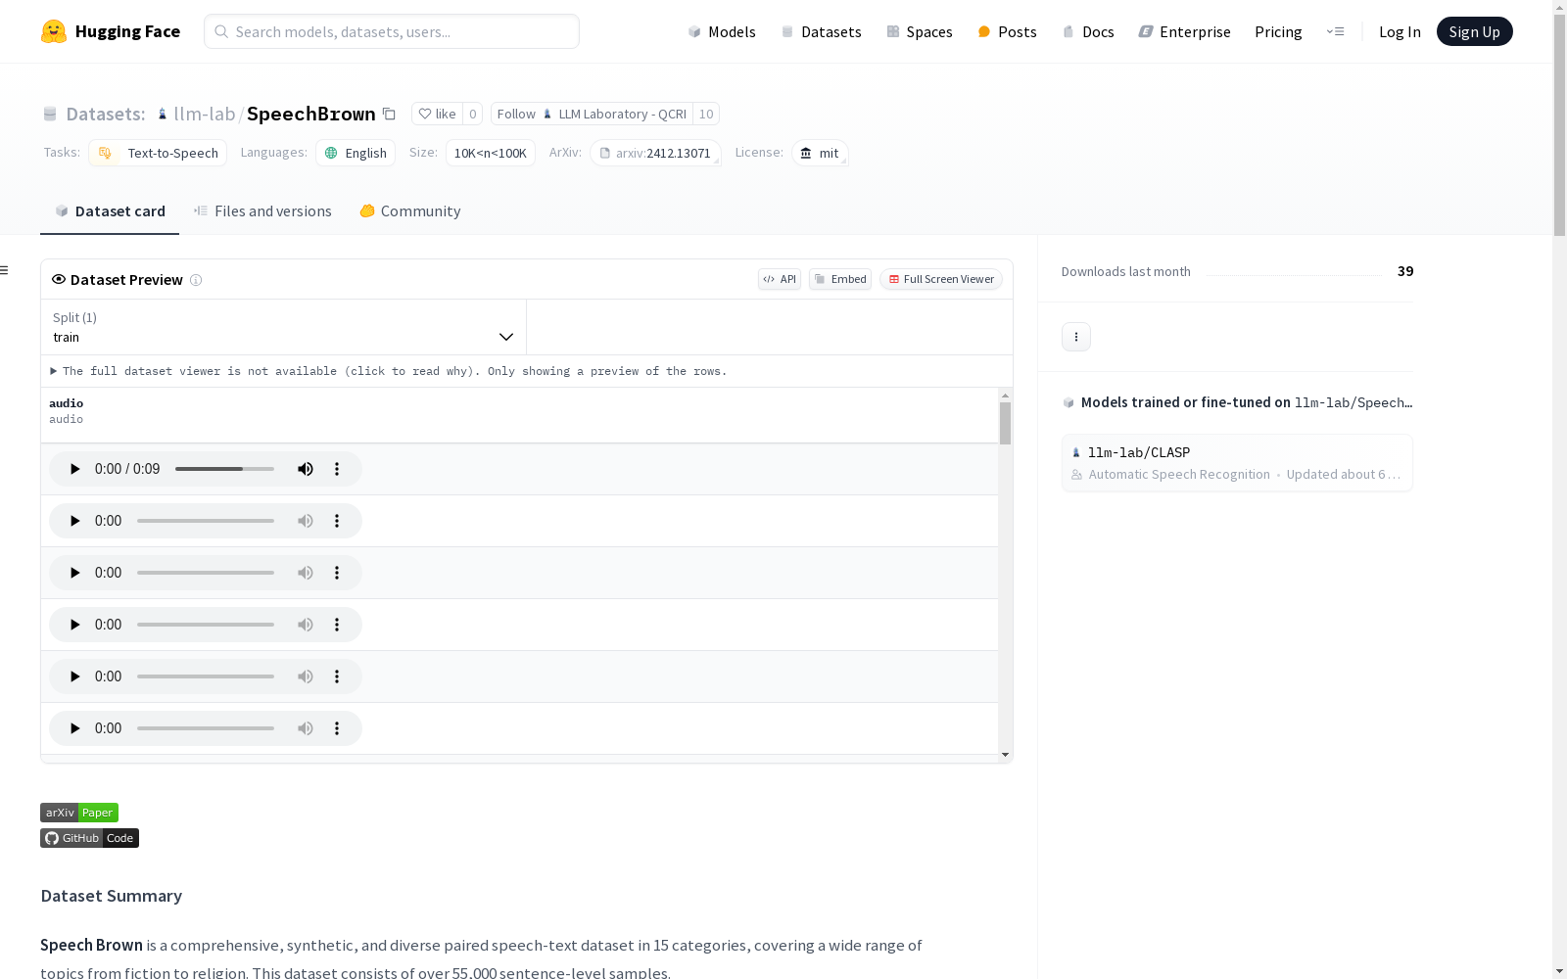The height and width of the screenshot is (979, 1567).
Task: Play the third audio sample
Action: pos(74,573)
